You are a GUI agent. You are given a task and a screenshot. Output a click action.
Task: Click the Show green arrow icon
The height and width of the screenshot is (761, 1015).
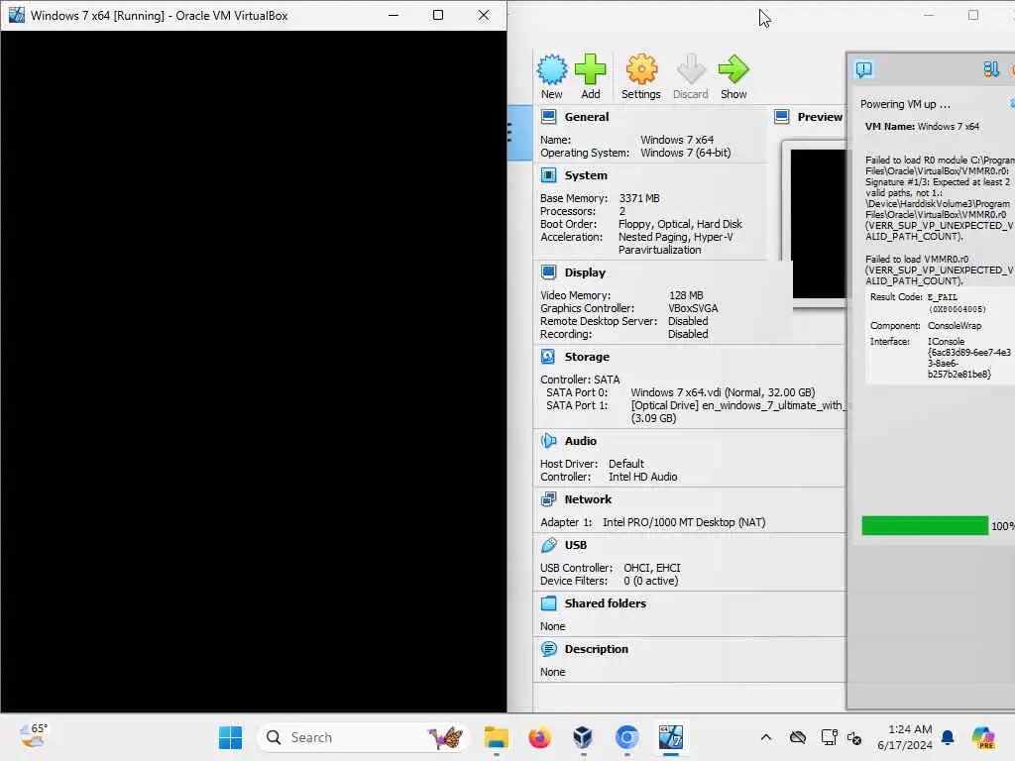tap(733, 69)
